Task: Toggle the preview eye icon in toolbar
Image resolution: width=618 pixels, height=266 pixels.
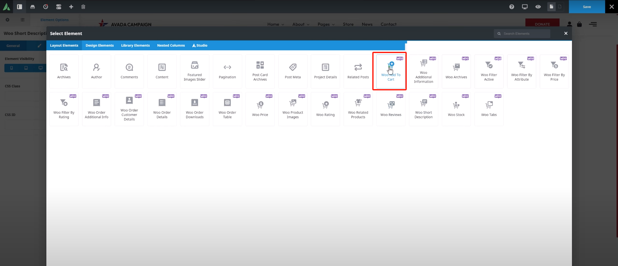Action: coord(538,7)
